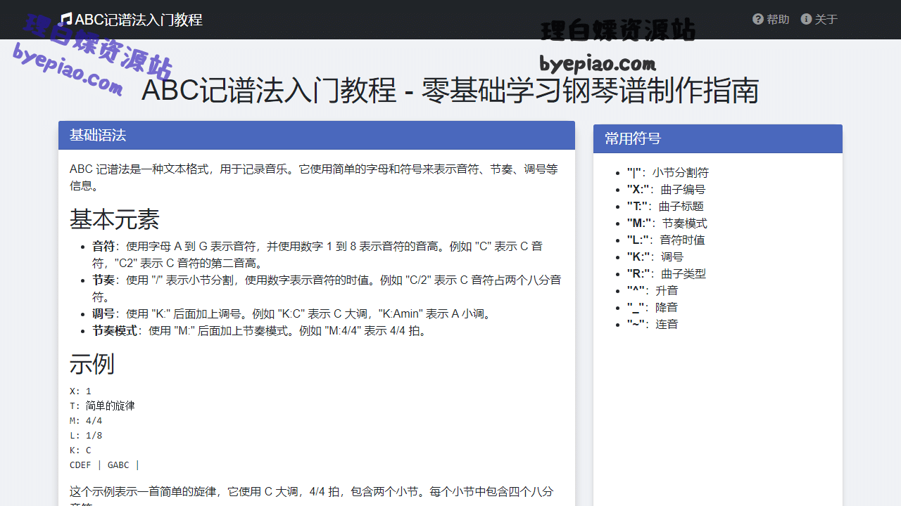Click the "_" 降音 list item
Image resolution: width=901 pixels, height=506 pixels.
coord(653,307)
